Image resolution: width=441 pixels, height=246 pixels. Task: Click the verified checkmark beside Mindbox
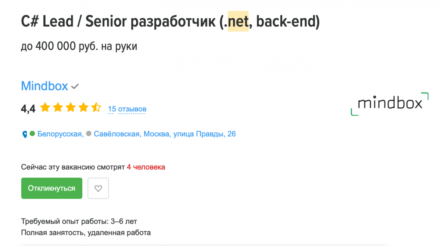coord(75,86)
